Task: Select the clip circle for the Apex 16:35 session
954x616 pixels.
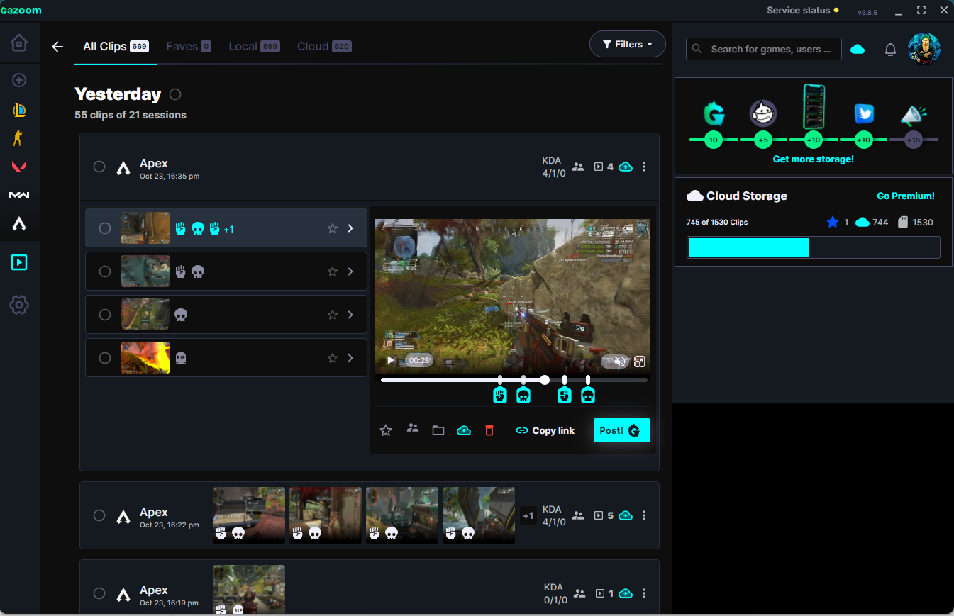Action: pyautogui.click(x=99, y=167)
